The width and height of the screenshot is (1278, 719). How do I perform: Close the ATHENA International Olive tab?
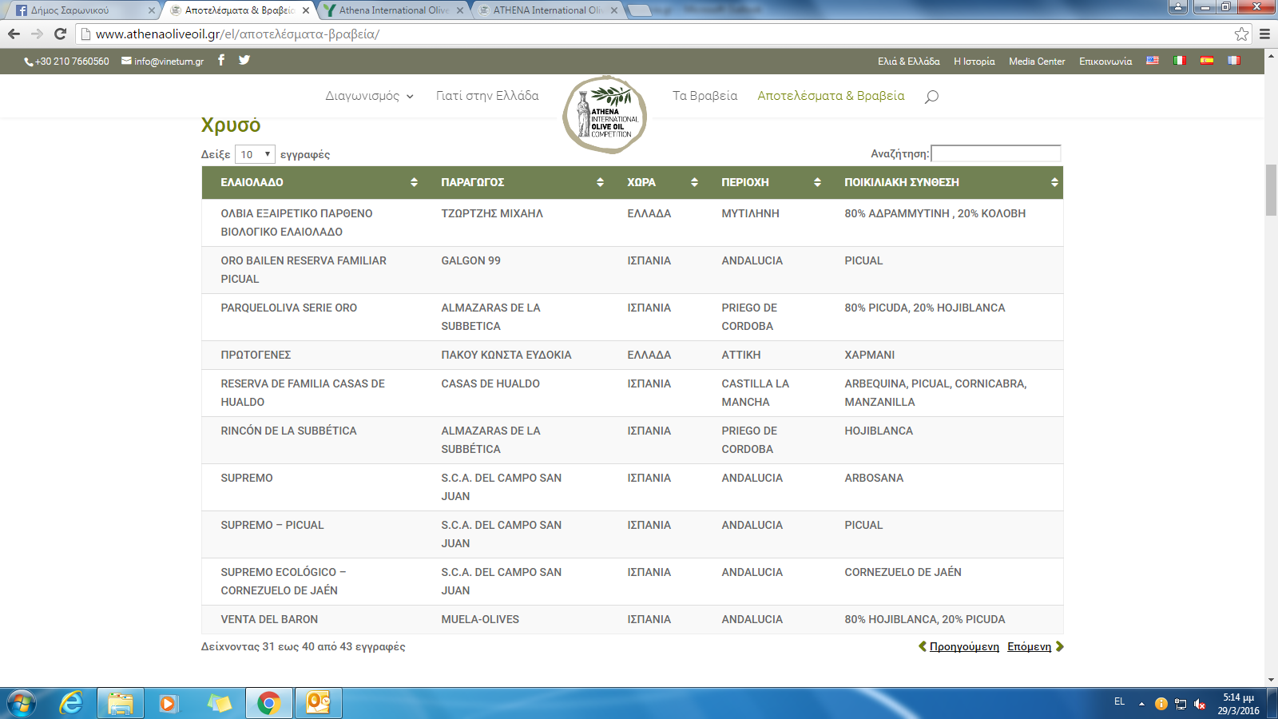[x=613, y=10]
